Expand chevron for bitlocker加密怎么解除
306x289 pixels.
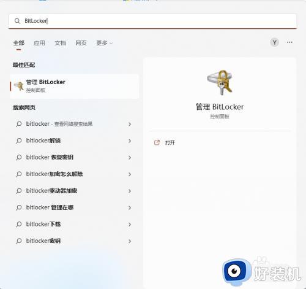[x=130, y=174]
